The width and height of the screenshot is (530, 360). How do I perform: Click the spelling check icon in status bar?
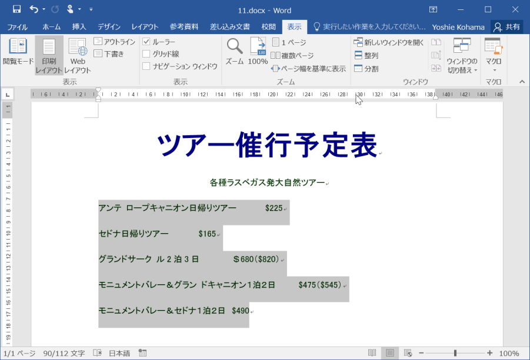tap(97, 353)
